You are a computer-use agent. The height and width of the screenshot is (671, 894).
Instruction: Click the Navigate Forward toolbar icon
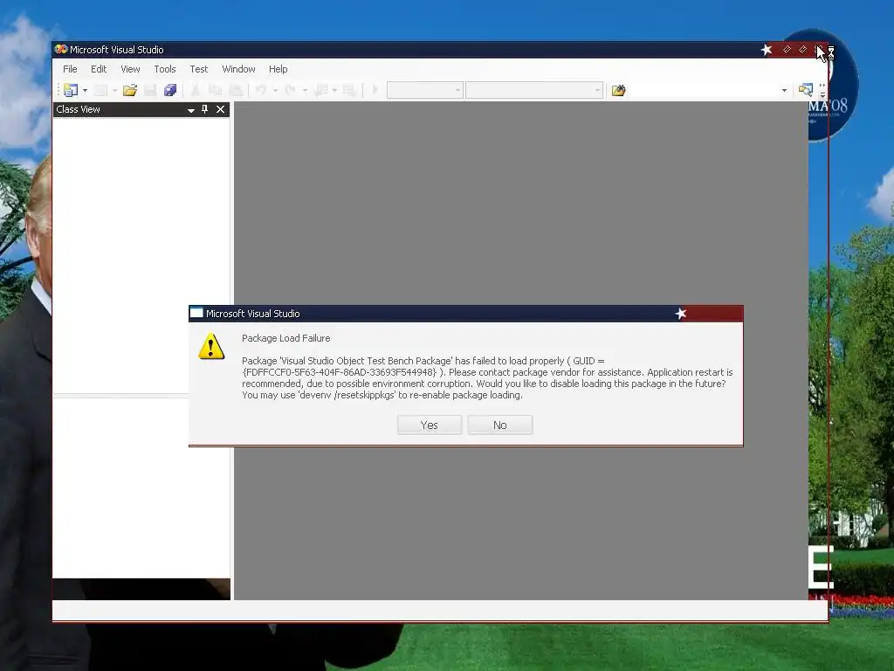349,90
